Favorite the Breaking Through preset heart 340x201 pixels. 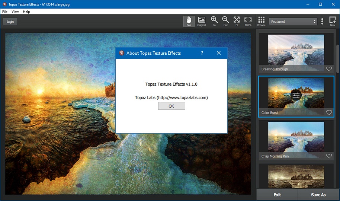(329, 69)
